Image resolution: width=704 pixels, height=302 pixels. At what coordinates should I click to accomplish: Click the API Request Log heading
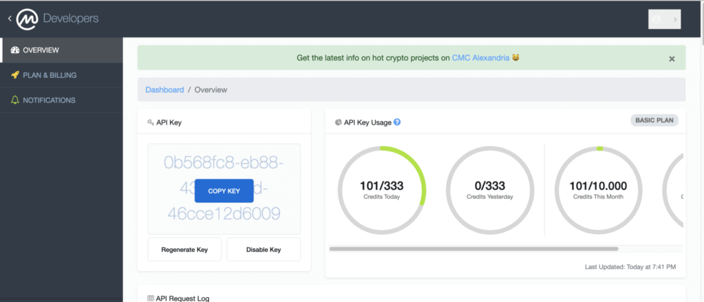tap(183, 299)
